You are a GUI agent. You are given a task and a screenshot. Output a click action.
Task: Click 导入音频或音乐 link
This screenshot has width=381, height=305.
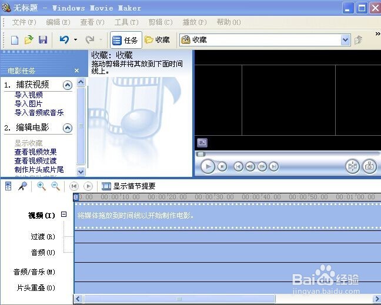click(39, 113)
